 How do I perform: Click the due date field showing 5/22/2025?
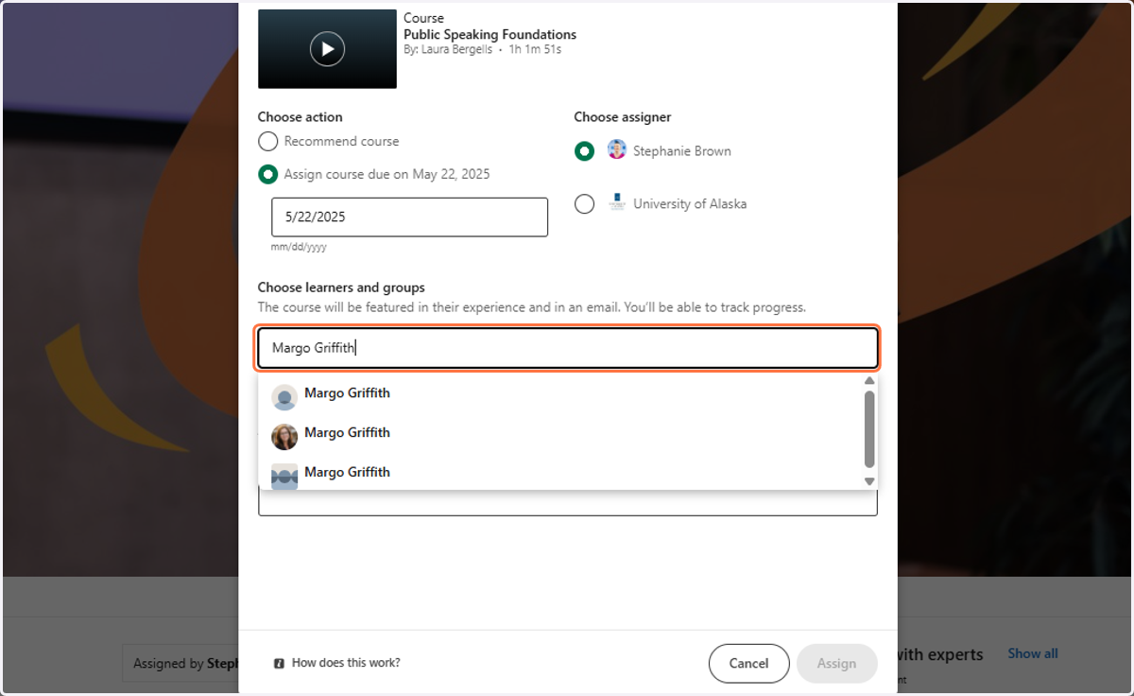pyautogui.click(x=409, y=217)
